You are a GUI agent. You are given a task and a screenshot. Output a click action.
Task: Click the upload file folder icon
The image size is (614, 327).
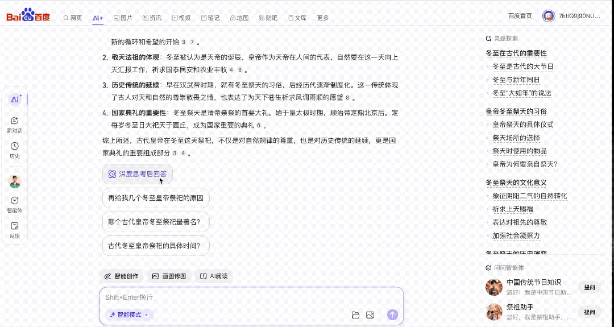[355, 315]
